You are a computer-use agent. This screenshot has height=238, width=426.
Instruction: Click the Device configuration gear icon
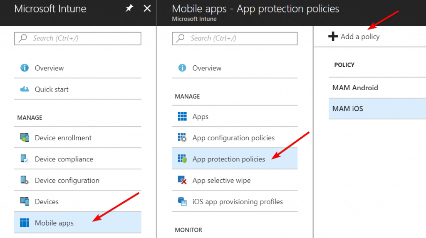[25, 181]
